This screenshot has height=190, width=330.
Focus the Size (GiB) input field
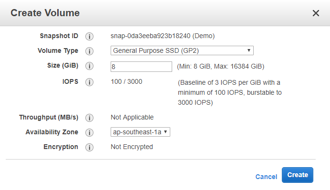pos(141,67)
